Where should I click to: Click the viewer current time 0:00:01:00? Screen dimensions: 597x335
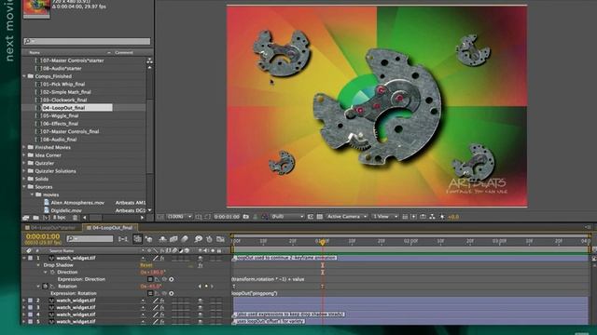click(x=227, y=217)
